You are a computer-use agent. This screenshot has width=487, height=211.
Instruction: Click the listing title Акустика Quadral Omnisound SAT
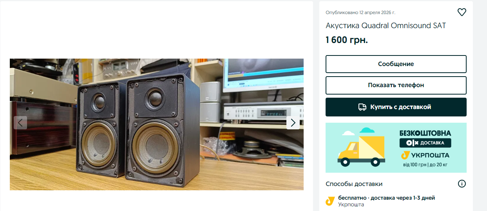tap(386, 26)
